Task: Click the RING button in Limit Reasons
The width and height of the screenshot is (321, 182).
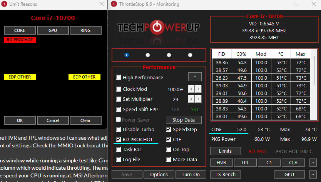Action: [x=85, y=30]
